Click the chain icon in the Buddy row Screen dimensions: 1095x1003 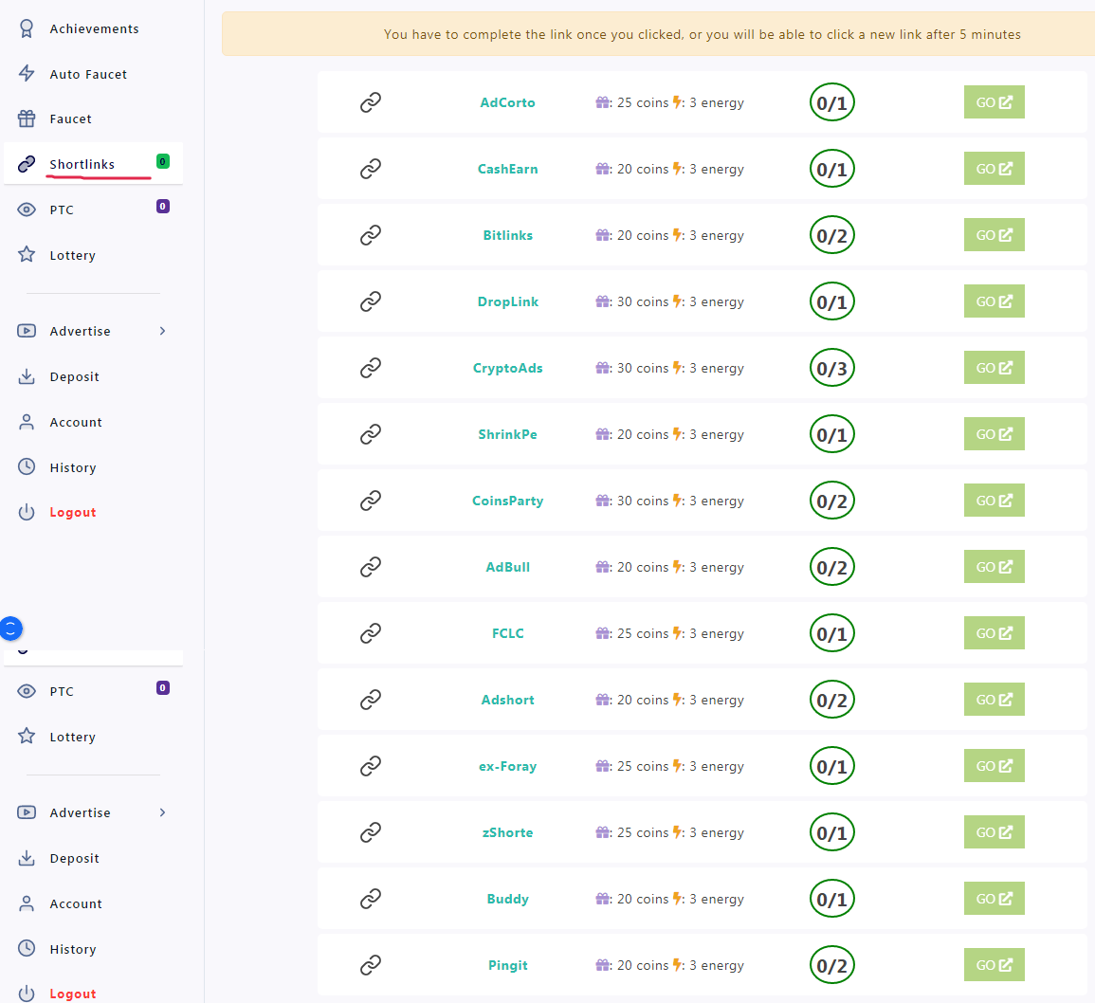coord(371,899)
